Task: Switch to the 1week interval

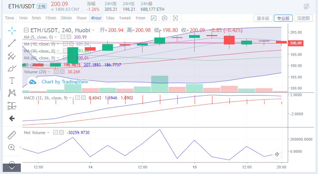Action: point(125,18)
